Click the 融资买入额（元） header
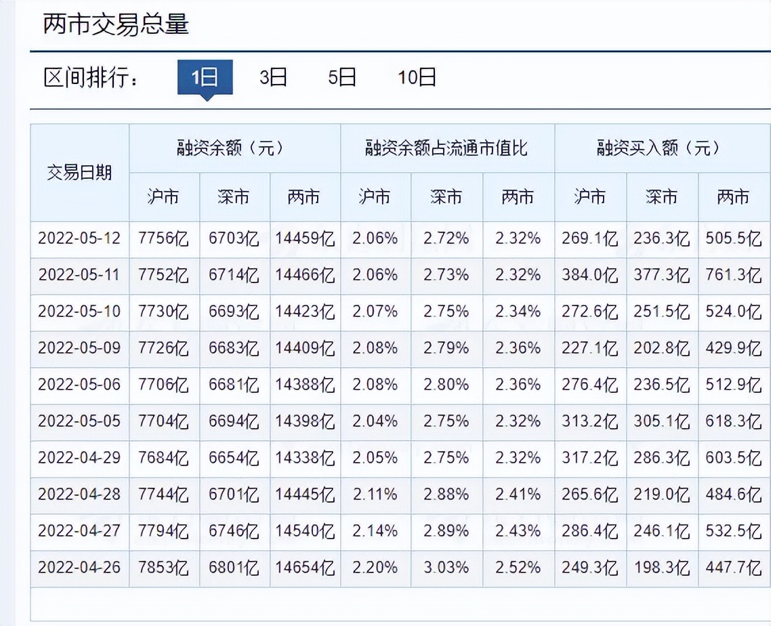Image resolution: width=771 pixels, height=626 pixels. 663,148
